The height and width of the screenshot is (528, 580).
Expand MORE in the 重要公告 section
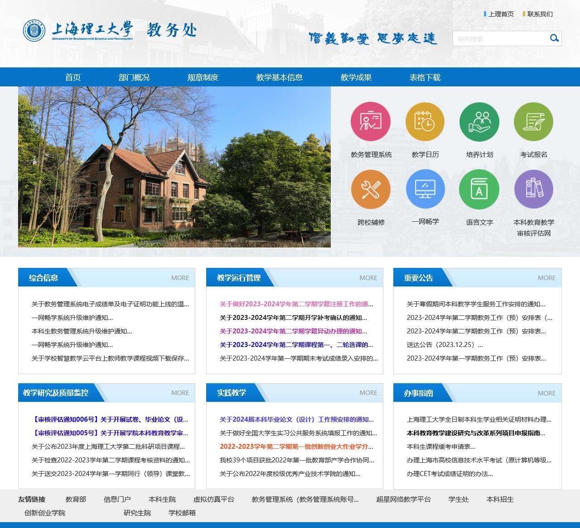tap(546, 278)
